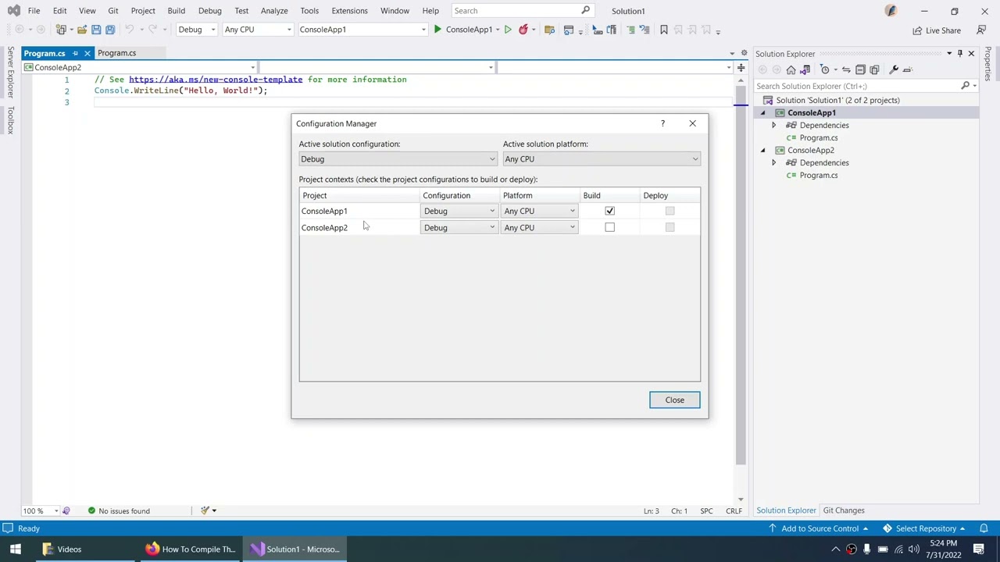Expand Dependencies under ConsoleApp2
This screenshot has width=1000, height=562.
pyautogui.click(x=774, y=163)
